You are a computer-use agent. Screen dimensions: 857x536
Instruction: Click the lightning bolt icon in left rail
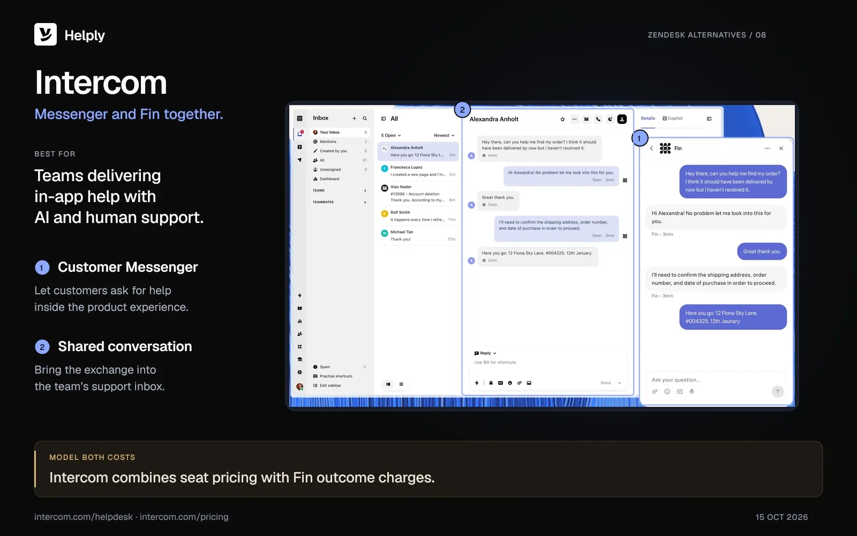click(x=299, y=295)
